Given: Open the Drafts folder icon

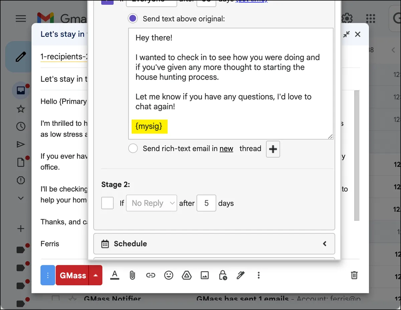Looking at the screenshot, I should pyautogui.click(x=21, y=163).
